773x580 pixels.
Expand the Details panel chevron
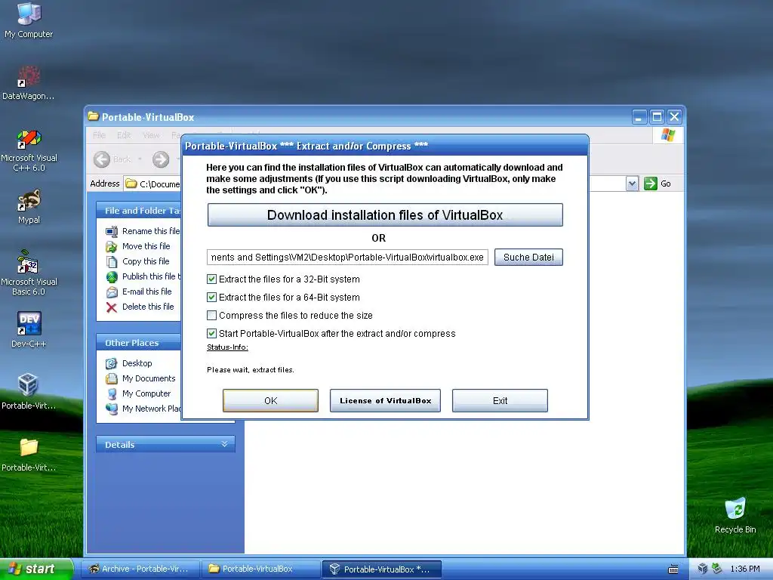224,444
